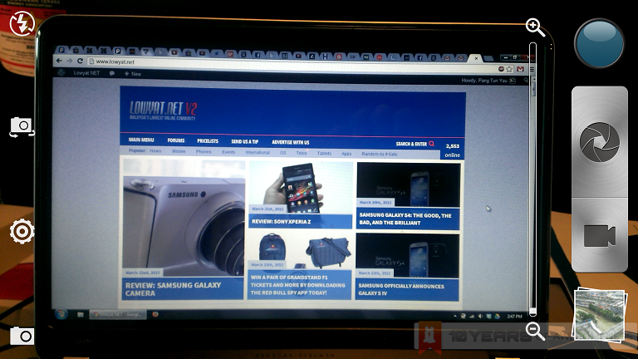This screenshot has height=359, width=638.
Task: Click the Mobile popular tag
Action: click(179, 151)
